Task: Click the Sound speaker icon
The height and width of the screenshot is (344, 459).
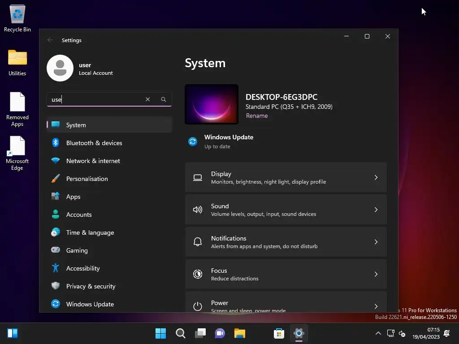Action: coord(198,210)
